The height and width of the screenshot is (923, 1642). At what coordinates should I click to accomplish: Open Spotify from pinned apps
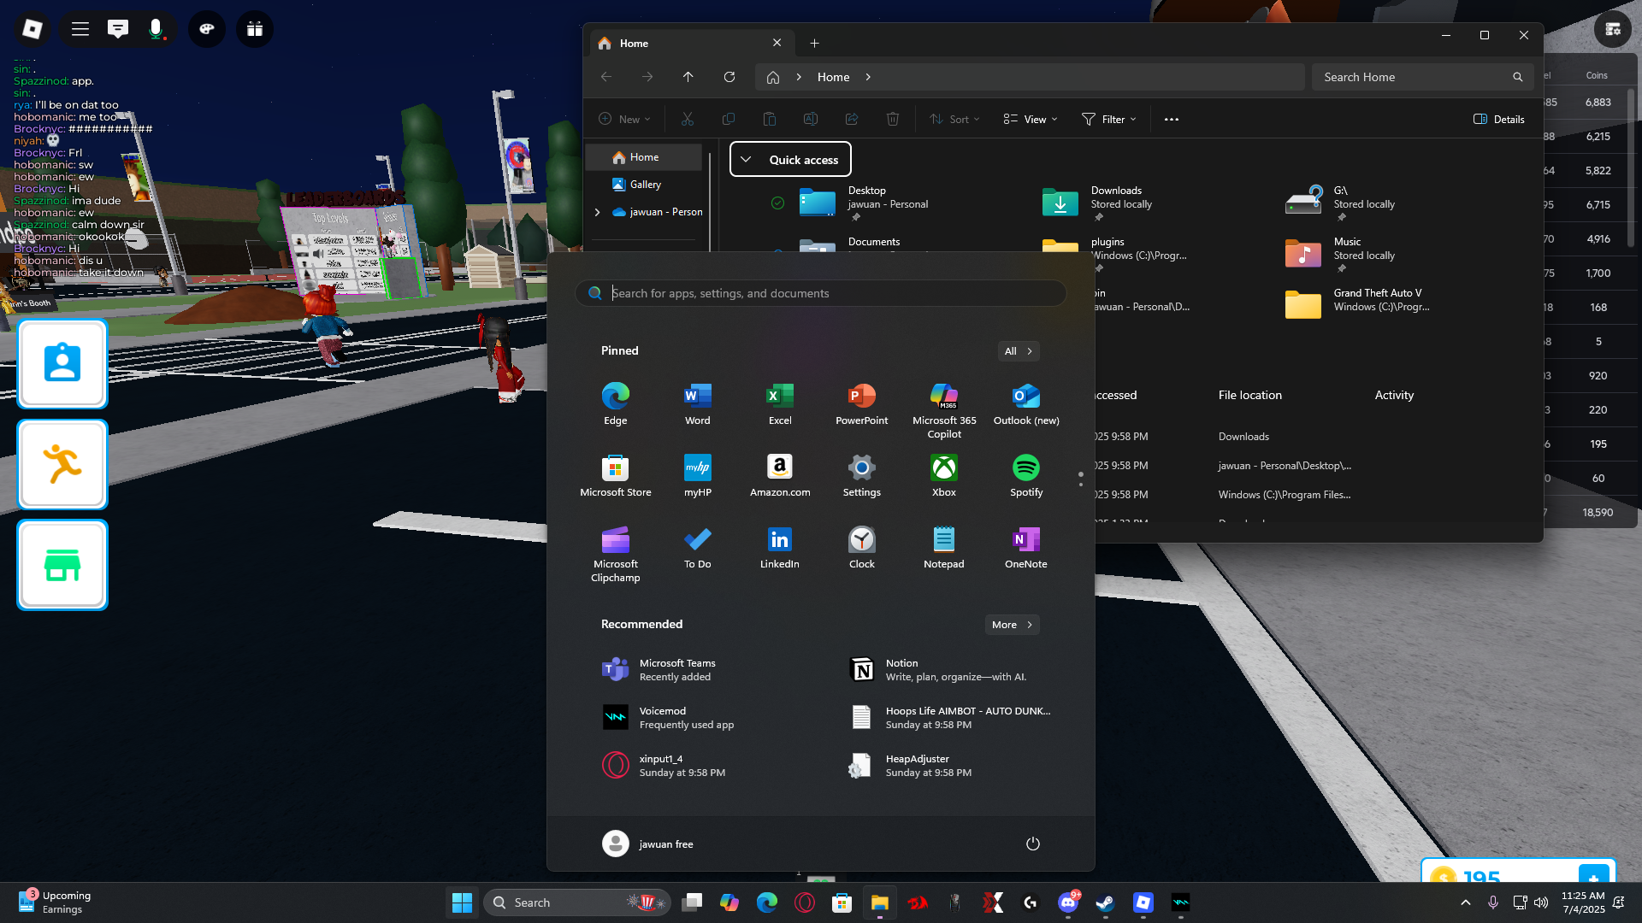pyautogui.click(x=1025, y=475)
